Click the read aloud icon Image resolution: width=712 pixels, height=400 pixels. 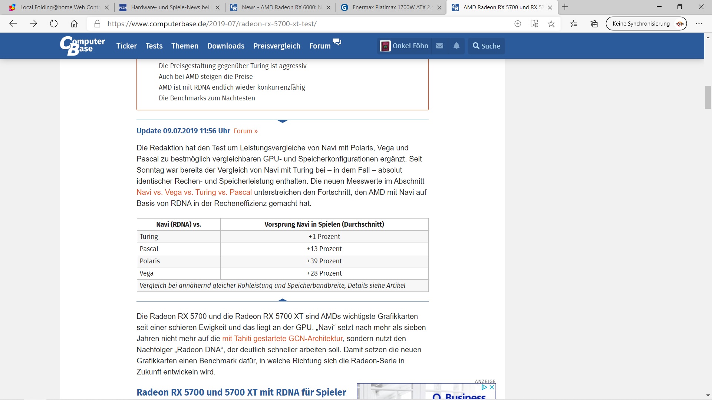[x=534, y=24]
